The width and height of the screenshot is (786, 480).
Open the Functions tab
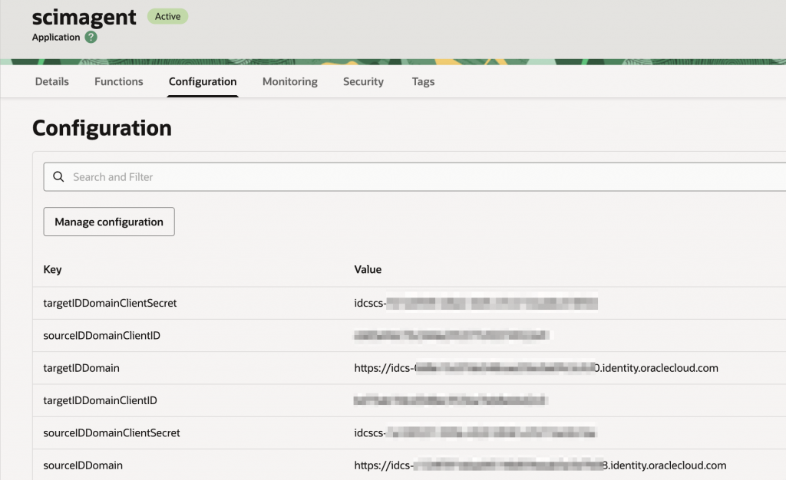click(118, 81)
